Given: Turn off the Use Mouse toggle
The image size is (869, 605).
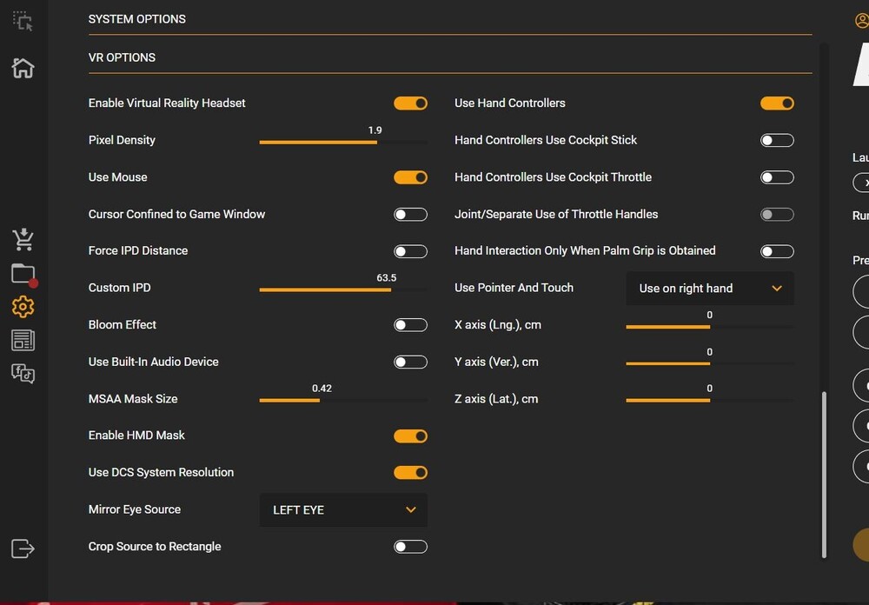Looking at the screenshot, I should tap(410, 176).
